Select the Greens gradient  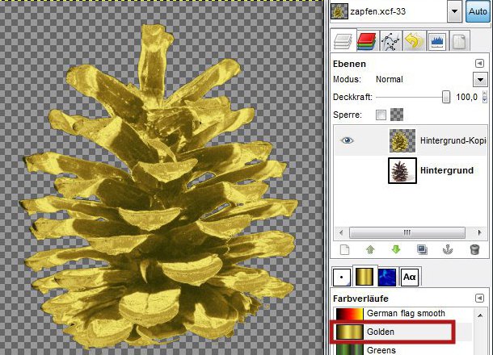[402, 349]
